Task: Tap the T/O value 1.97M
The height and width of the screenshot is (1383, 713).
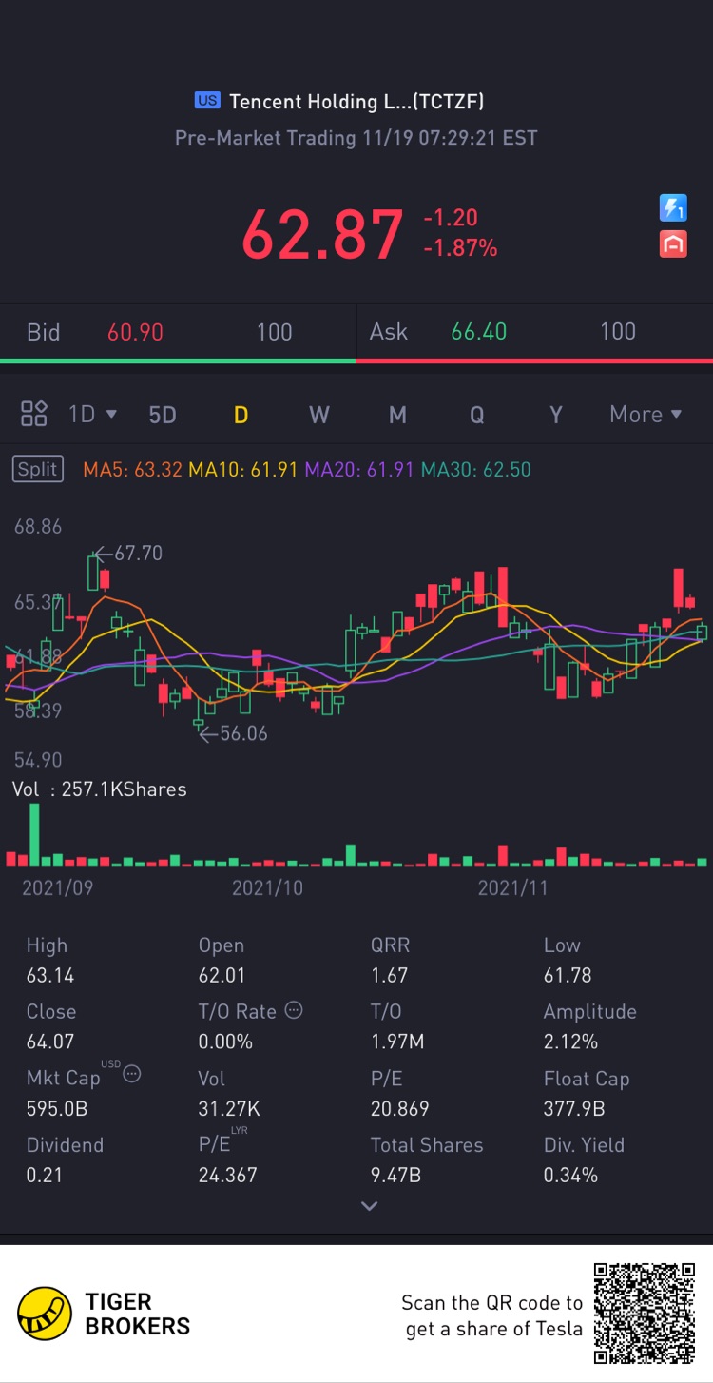Action: pyautogui.click(x=397, y=1042)
